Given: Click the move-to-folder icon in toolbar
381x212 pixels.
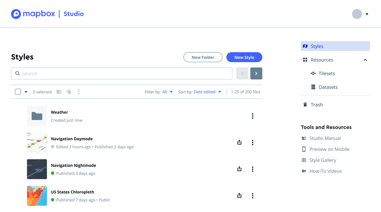Looking at the screenshot, I should point(59,92).
